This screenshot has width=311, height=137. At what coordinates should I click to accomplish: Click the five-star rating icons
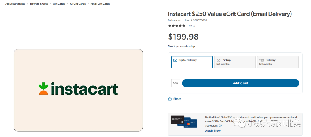[x=177, y=26]
